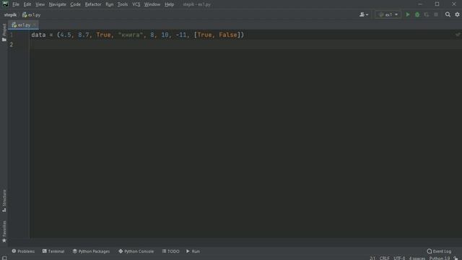This screenshot has width=462, height=260.
Task: Click the 2:1 cursor position in status bar
Action: pos(372,258)
